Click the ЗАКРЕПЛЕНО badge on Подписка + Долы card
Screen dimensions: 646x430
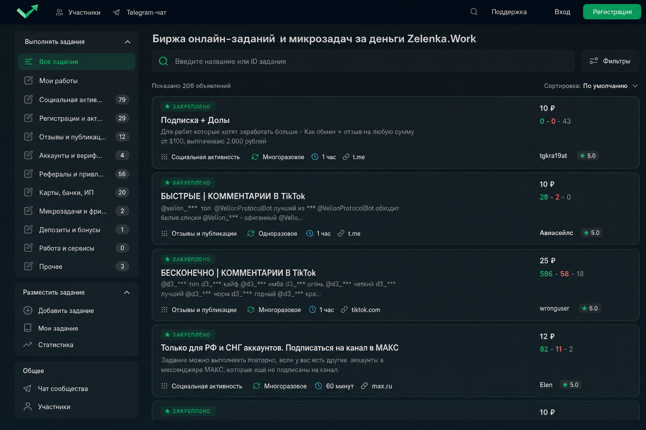(x=188, y=107)
